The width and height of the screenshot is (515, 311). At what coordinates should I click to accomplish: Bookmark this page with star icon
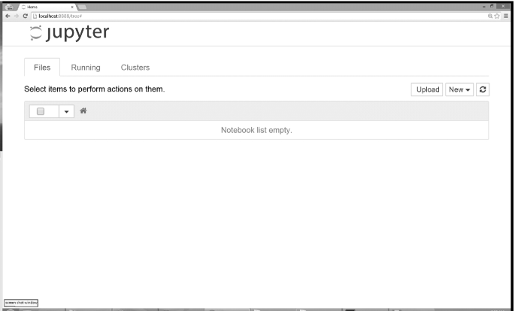point(497,16)
